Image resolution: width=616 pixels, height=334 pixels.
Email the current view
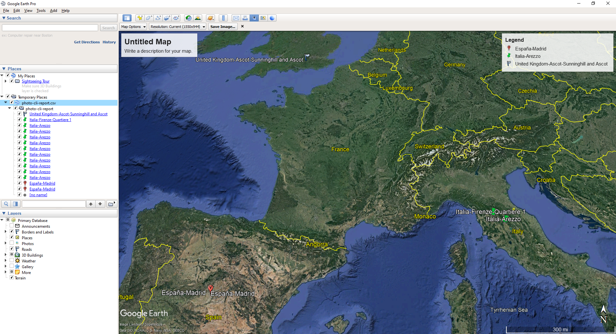pos(236,18)
